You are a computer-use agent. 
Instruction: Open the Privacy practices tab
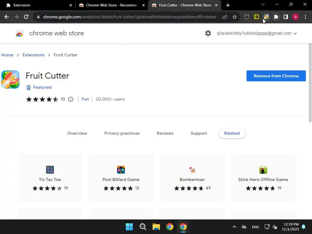coord(122,133)
